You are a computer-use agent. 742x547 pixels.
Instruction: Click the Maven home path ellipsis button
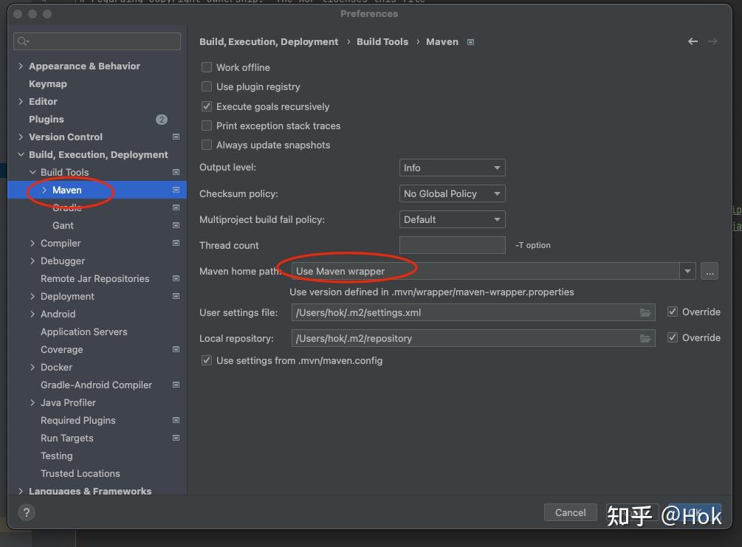pyautogui.click(x=710, y=272)
